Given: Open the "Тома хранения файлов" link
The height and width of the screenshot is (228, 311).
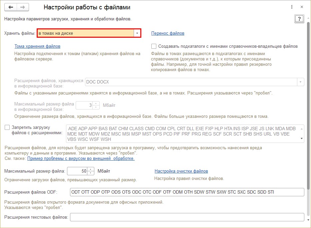Looking at the screenshot, I should (x=37, y=46).
